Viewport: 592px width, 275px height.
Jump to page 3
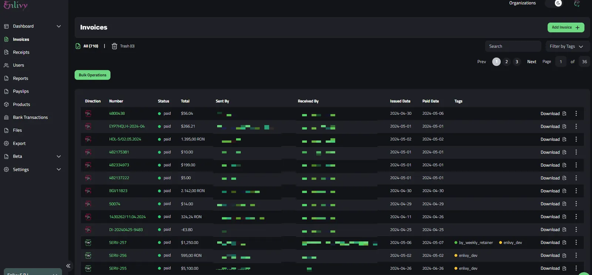517,62
